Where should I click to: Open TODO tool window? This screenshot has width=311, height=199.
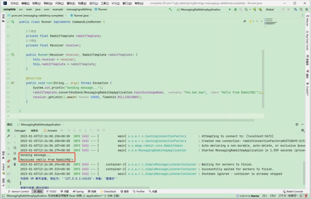point(51,191)
